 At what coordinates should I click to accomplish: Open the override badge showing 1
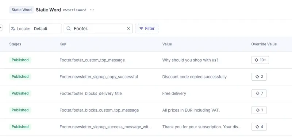pos(259,110)
